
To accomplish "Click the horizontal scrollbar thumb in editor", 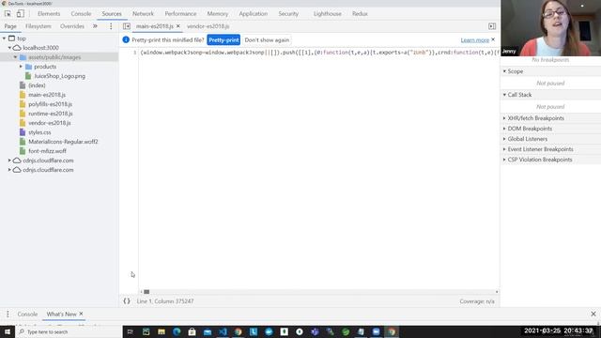I will click(x=146, y=292).
